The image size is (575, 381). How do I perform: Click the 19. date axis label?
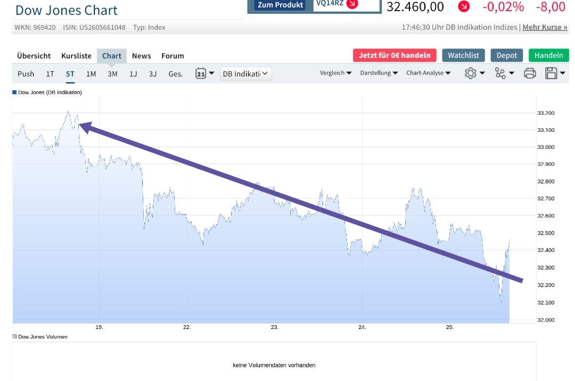click(x=99, y=327)
